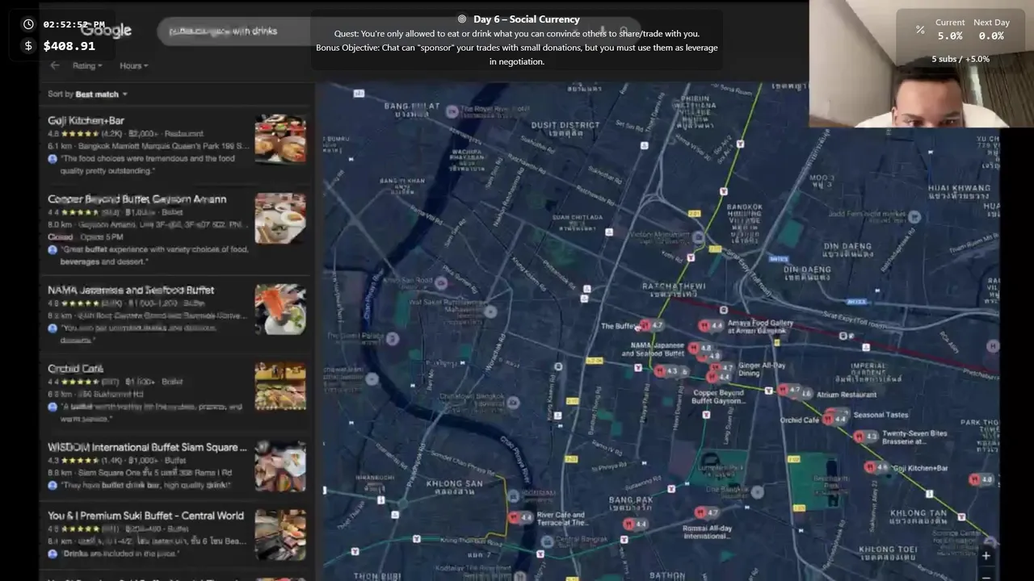
Task: Click the NAMA Japanese seafood thumbnail
Action: pyautogui.click(x=280, y=309)
